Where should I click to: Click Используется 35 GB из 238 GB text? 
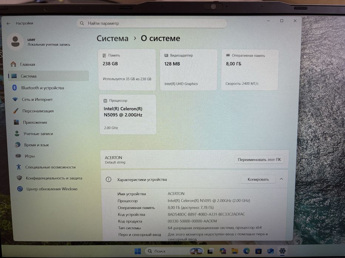coord(127,79)
